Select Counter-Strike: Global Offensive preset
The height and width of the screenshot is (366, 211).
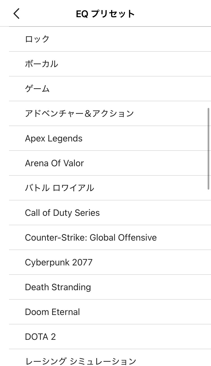point(91,238)
